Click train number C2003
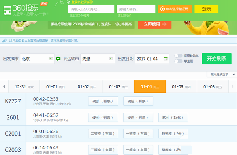Screen dimensions: 237x155 coord(13,150)
